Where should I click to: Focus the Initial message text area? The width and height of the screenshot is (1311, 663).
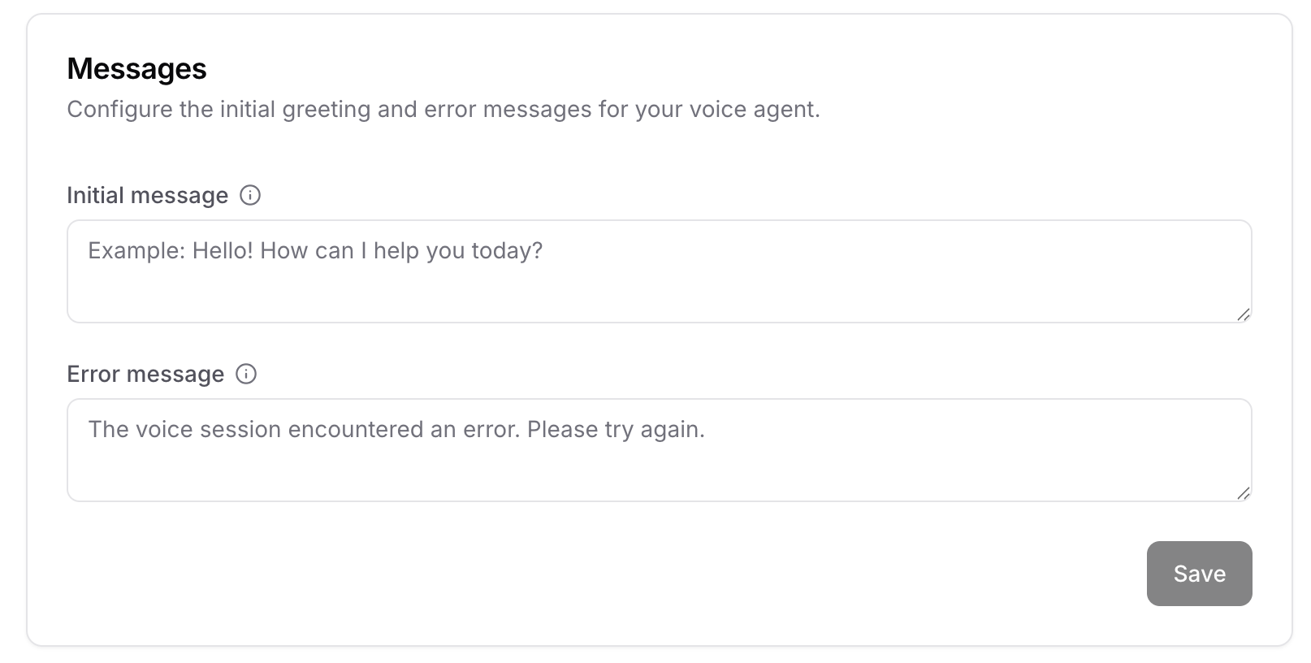tap(658, 271)
